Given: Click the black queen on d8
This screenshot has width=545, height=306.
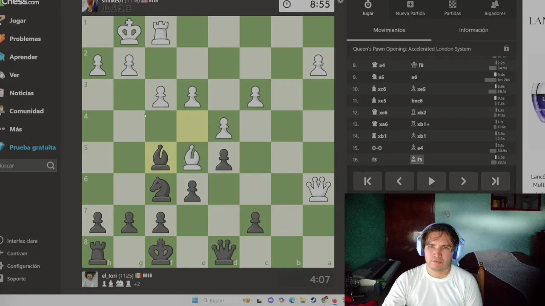Looking at the screenshot, I should click(x=224, y=252).
